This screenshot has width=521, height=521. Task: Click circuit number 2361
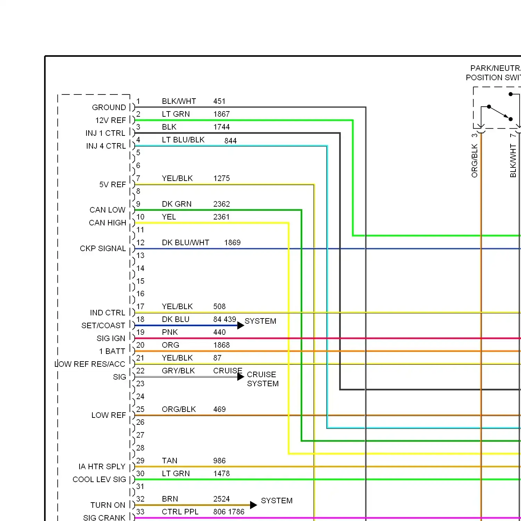222,217
